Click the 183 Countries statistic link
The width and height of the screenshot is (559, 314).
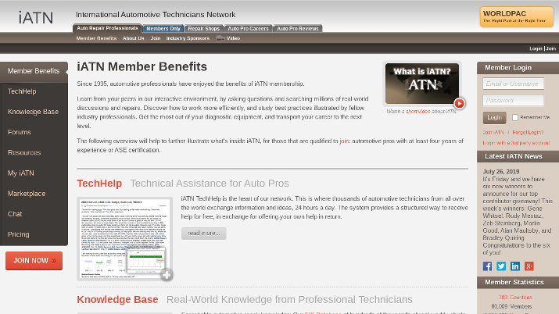pos(515,298)
